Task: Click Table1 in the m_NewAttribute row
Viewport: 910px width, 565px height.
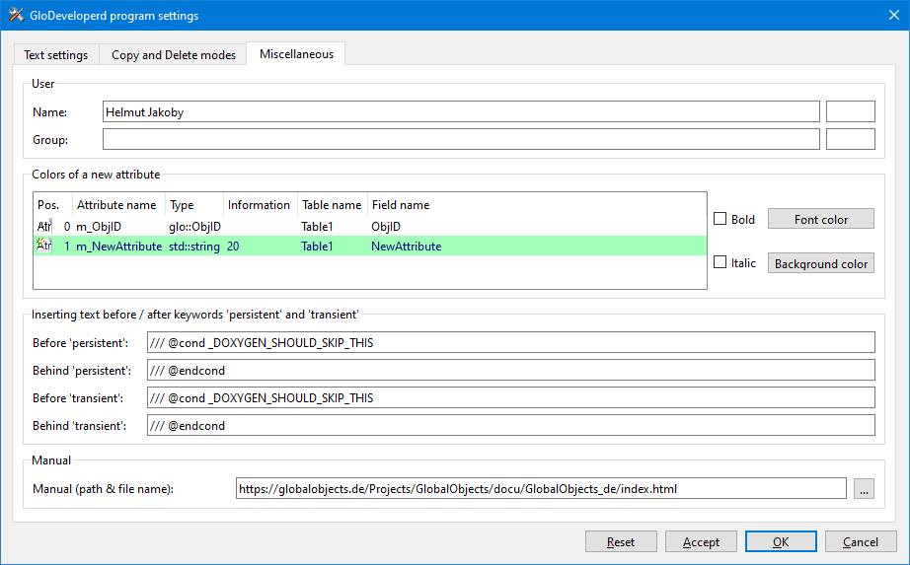Action: [317, 246]
